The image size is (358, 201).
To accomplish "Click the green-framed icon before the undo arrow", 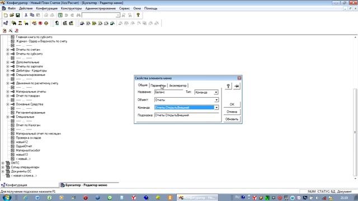I will (60, 15).
